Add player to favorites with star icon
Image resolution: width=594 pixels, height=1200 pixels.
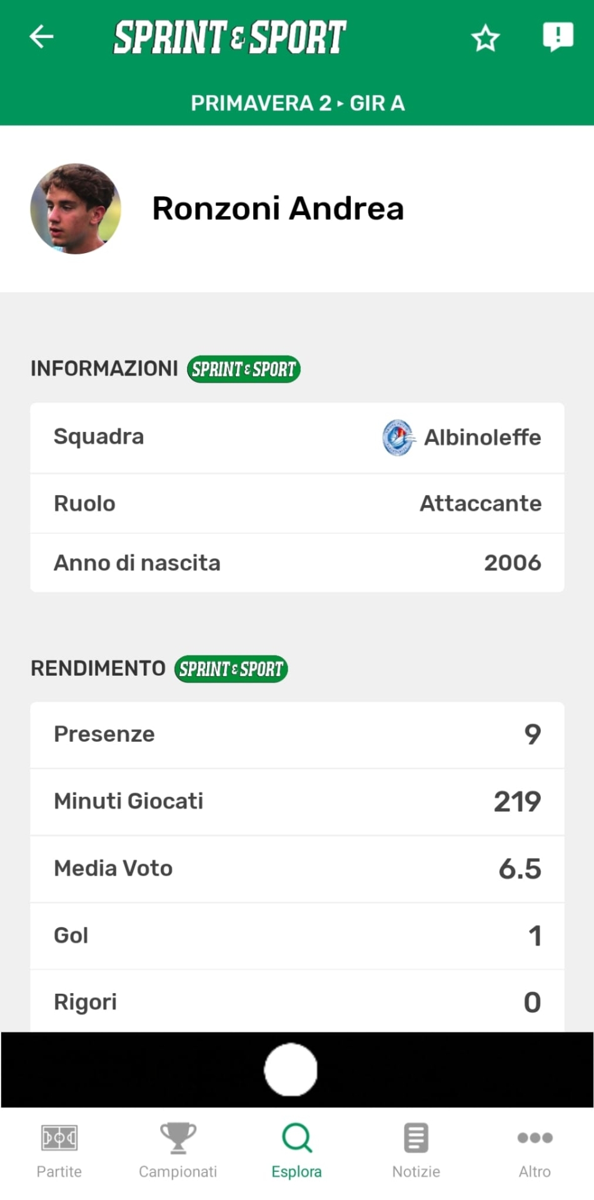[x=485, y=38]
